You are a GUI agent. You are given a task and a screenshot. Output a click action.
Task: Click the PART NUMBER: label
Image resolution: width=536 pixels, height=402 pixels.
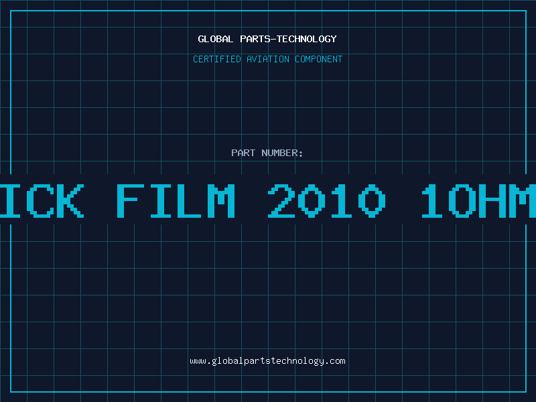pyautogui.click(x=267, y=153)
